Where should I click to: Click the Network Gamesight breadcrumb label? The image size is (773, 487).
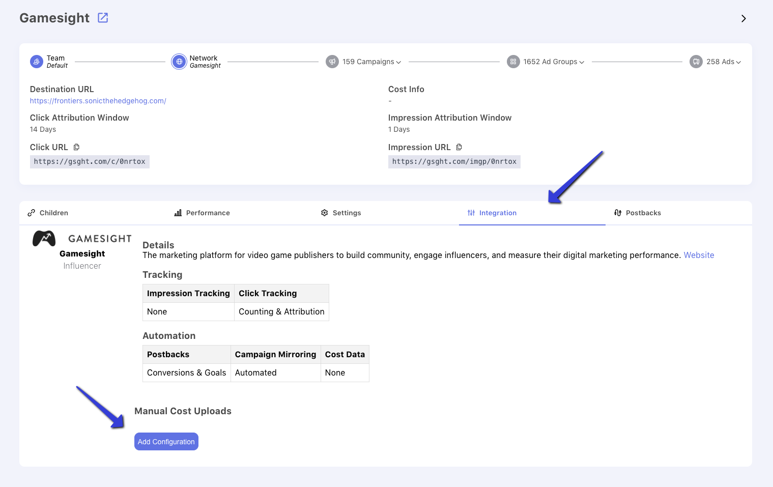(x=205, y=62)
